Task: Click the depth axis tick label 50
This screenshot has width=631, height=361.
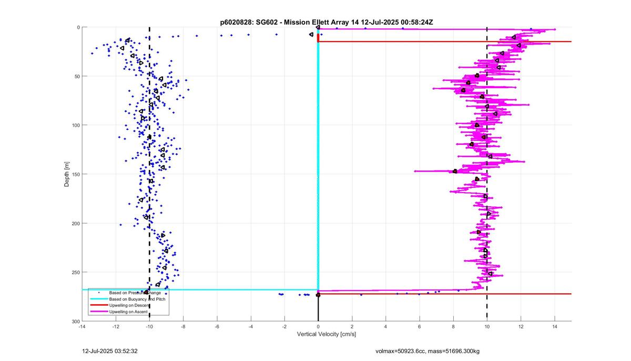Action: (76, 76)
